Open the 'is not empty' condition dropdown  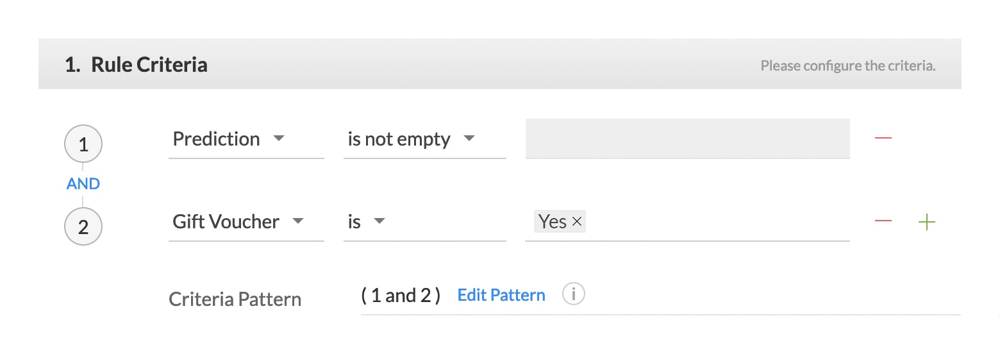coord(424,139)
